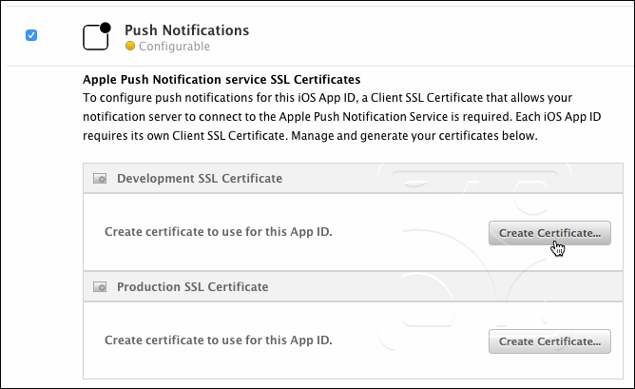Click the 'To configure push notifications' sentence line
635x389 pixels.
(327, 98)
